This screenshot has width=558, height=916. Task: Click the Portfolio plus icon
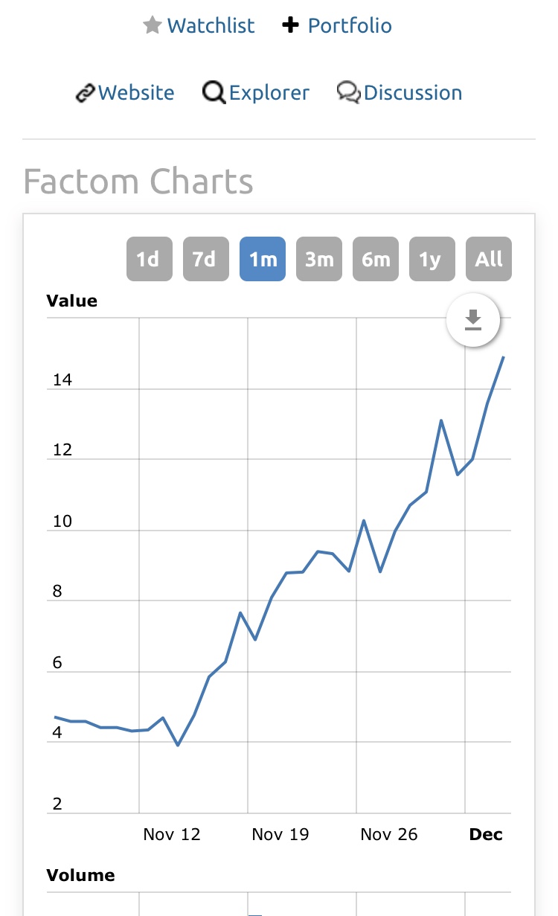click(289, 25)
